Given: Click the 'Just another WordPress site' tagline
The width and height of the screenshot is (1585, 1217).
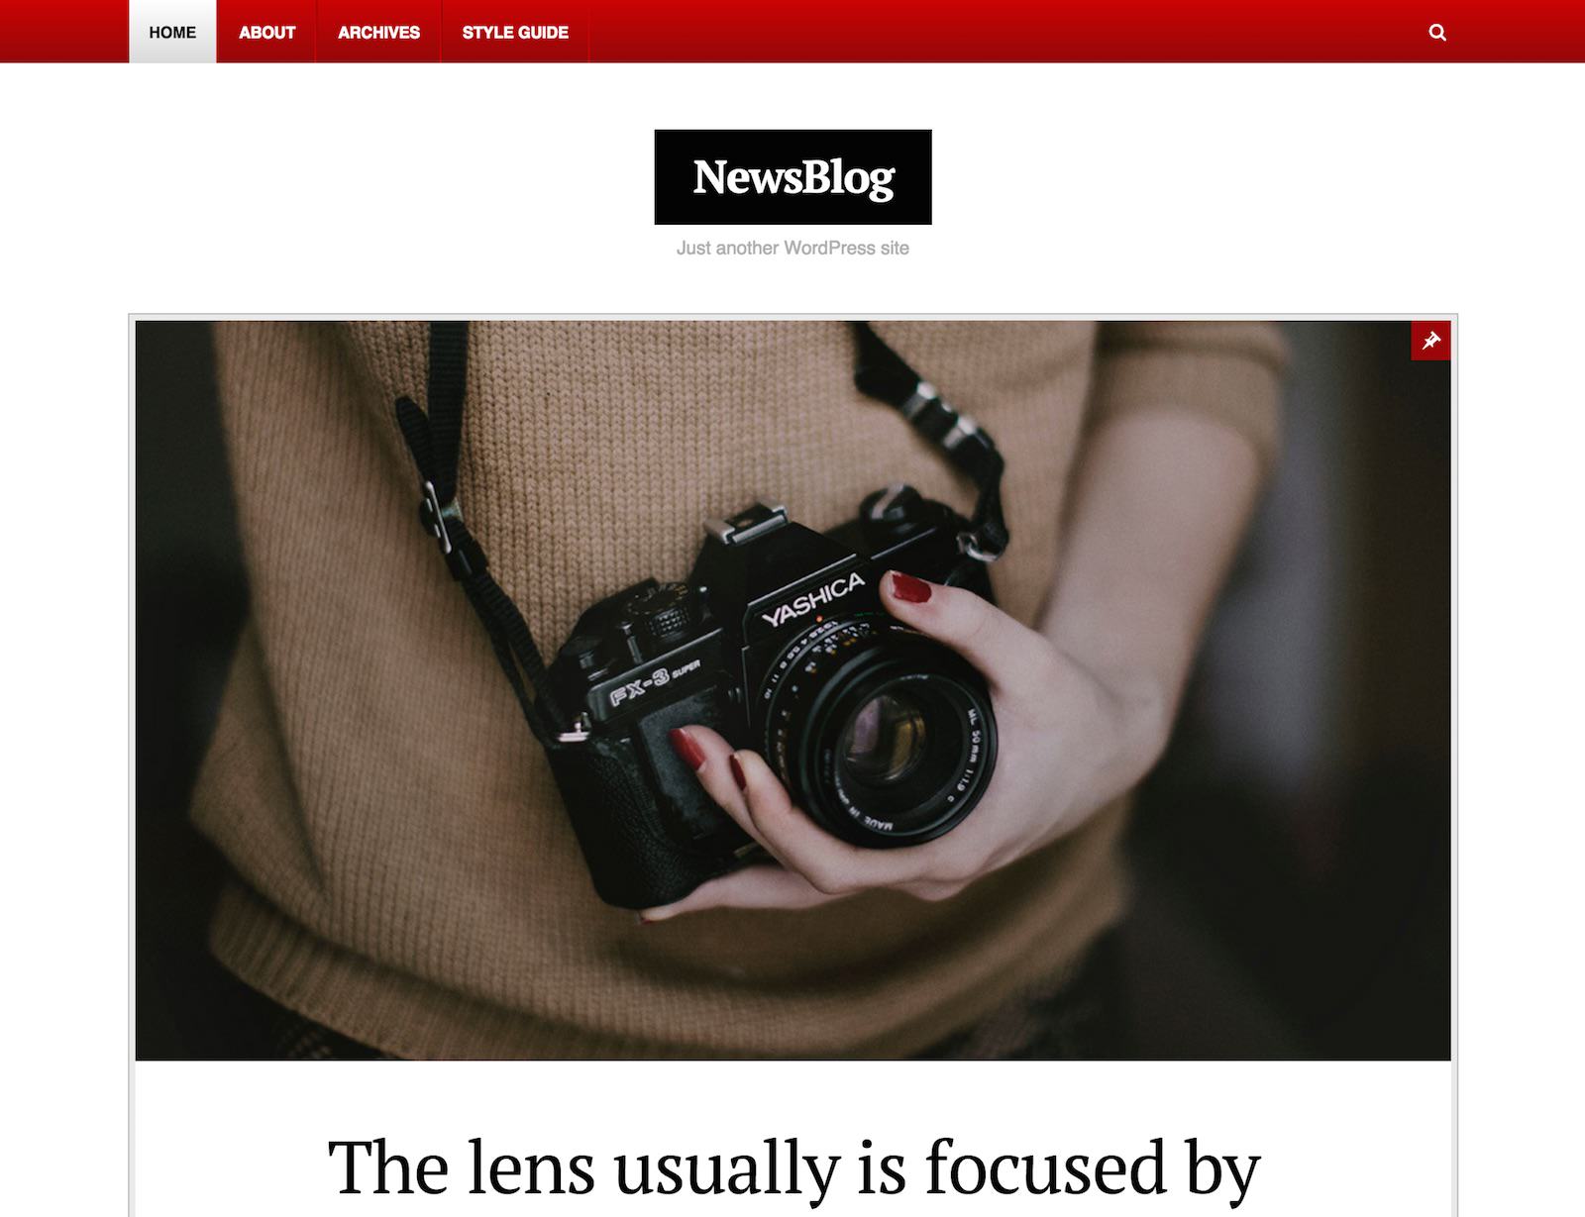Looking at the screenshot, I should click(792, 248).
